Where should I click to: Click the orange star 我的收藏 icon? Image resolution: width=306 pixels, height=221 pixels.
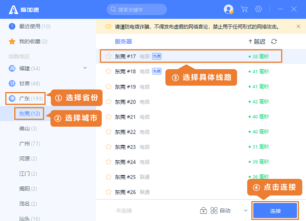[x=12, y=41]
